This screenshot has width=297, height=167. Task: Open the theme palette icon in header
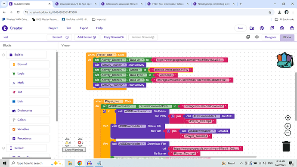click(262, 28)
